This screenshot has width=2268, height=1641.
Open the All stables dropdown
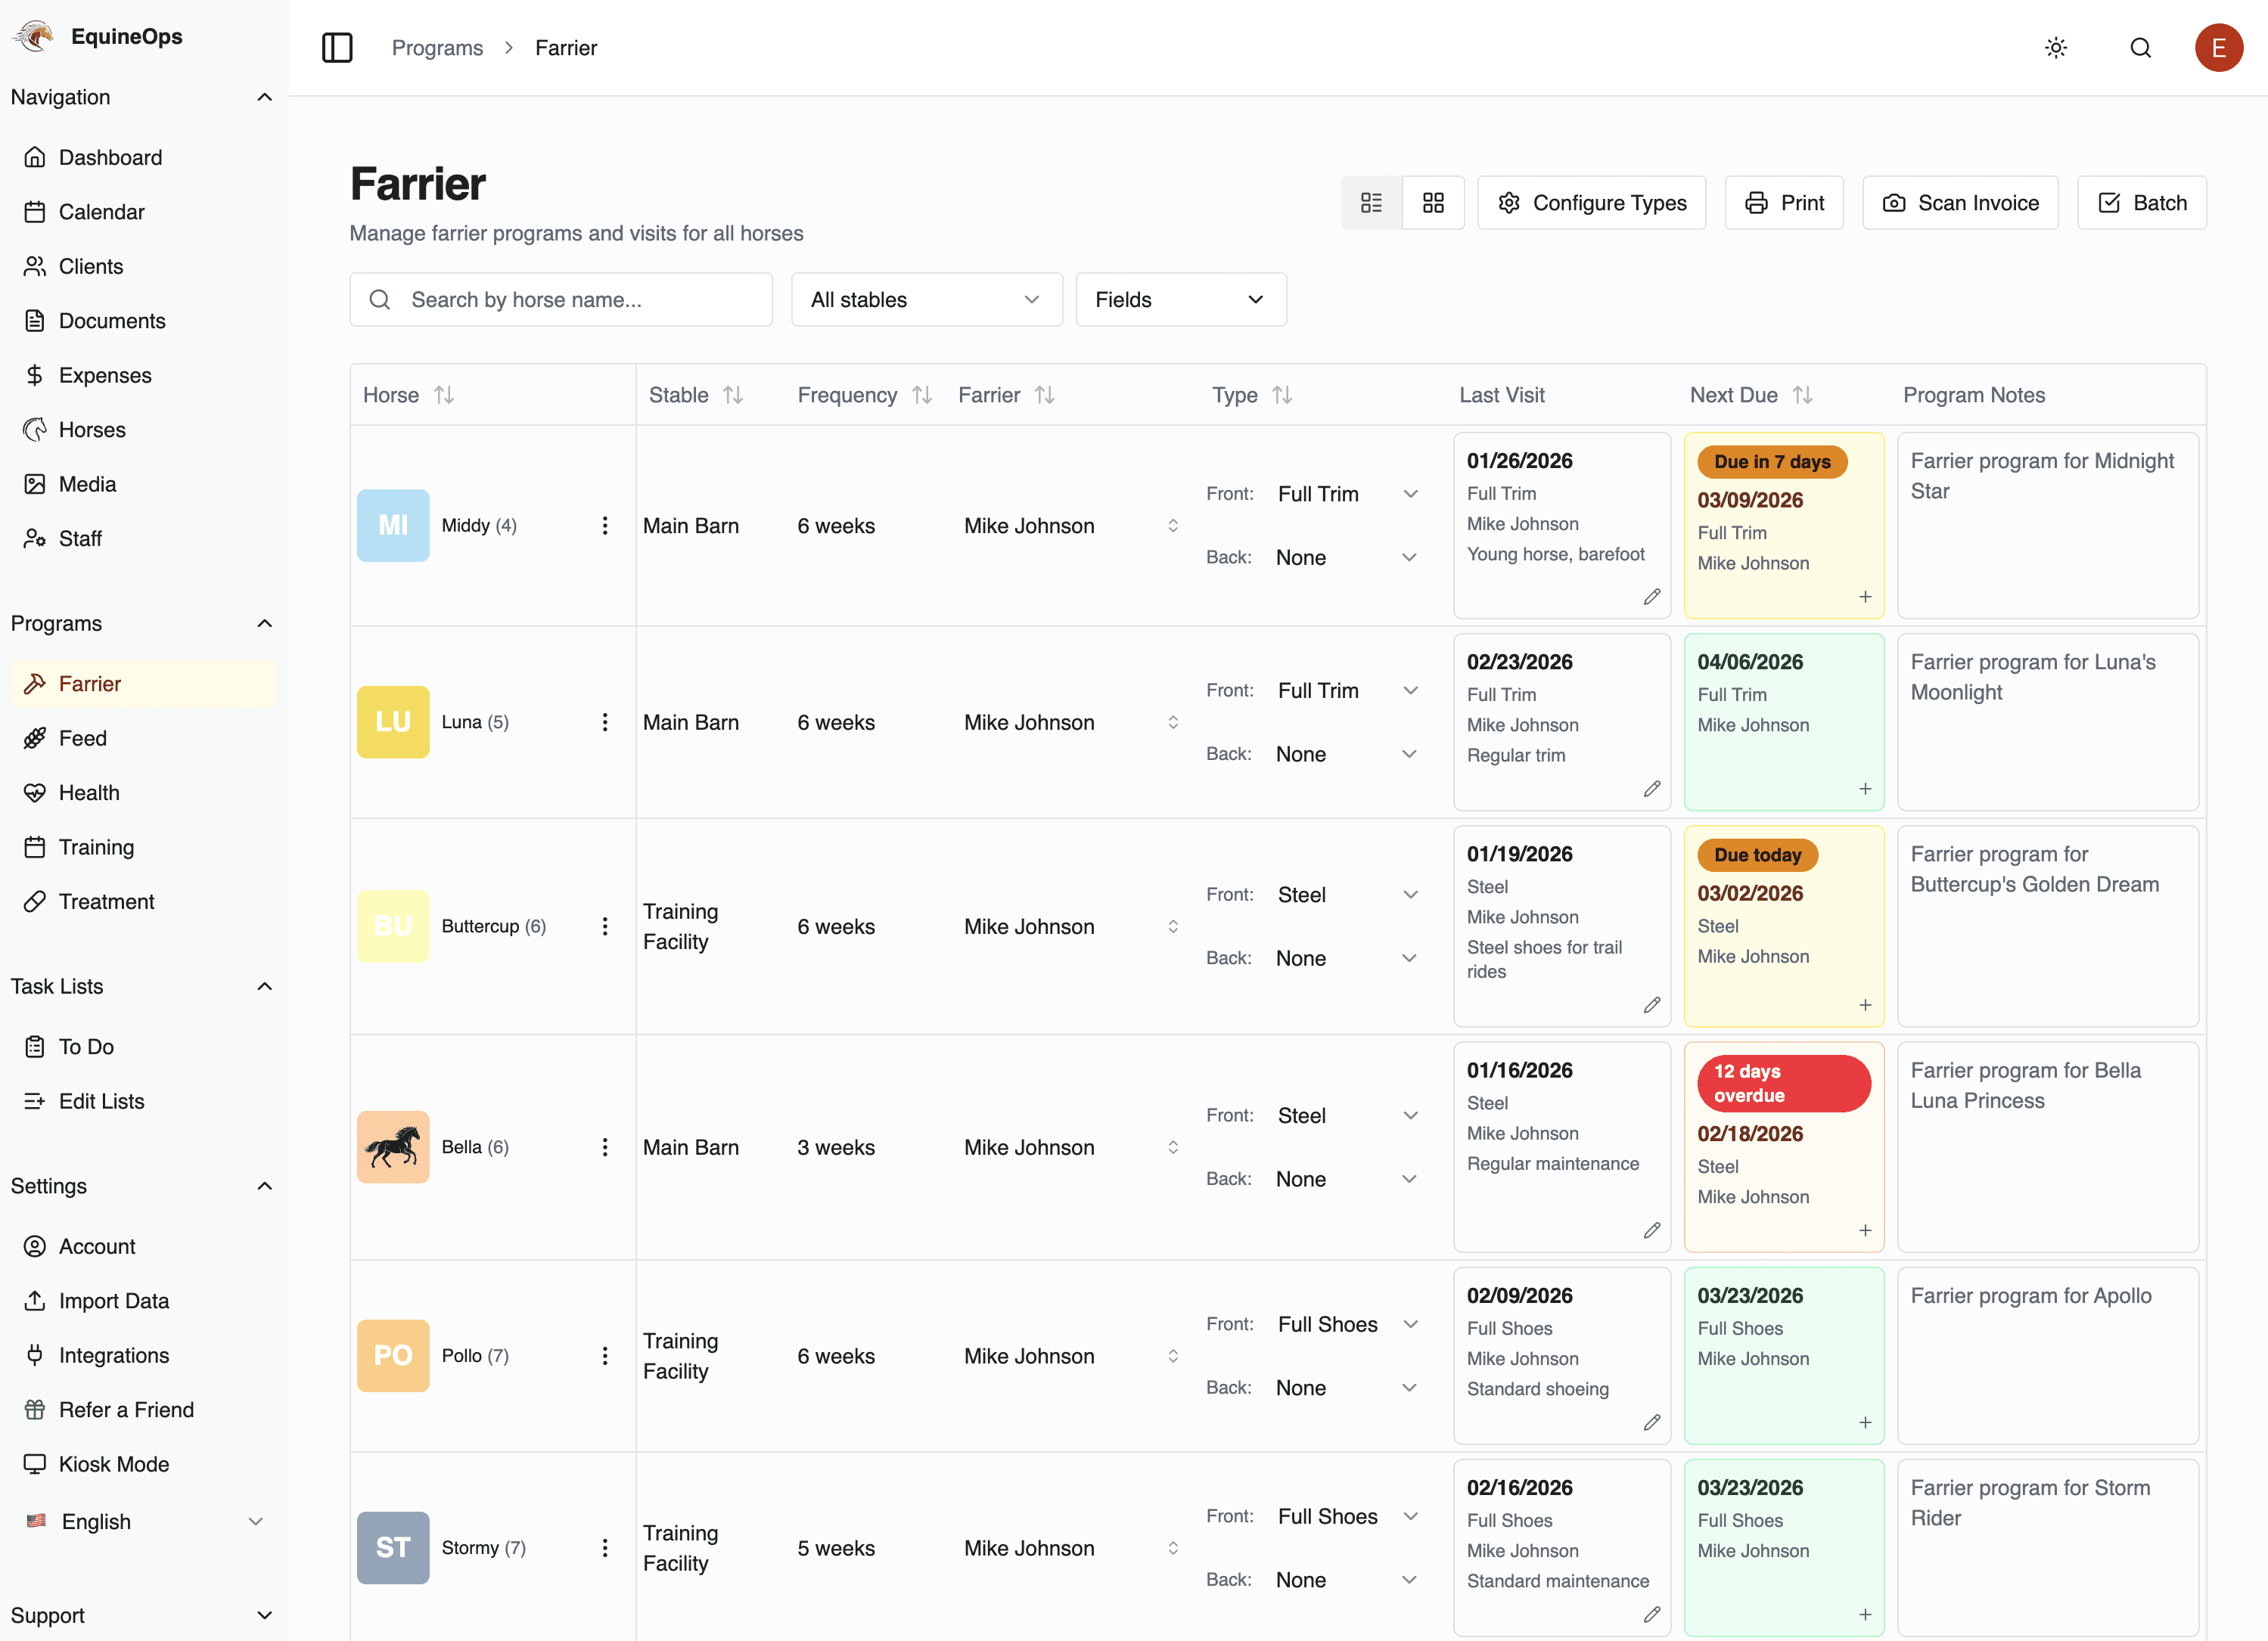926,299
